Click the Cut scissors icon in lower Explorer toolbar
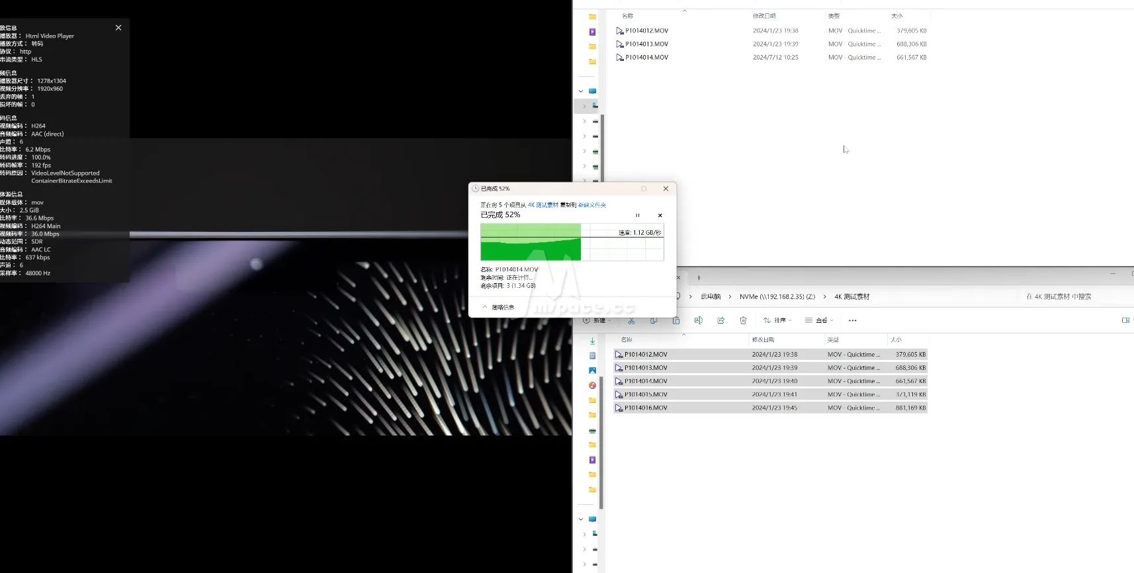 pyautogui.click(x=631, y=320)
